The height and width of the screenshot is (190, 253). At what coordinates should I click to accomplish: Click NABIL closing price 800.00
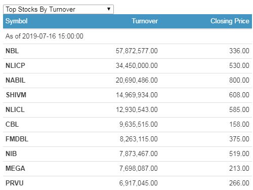(x=239, y=80)
